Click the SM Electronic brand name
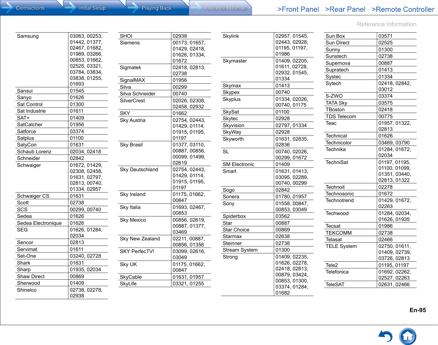The width and height of the screenshot is (438, 345). point(239,164)
